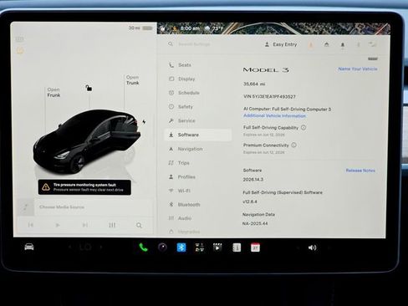Open Easy Entry driver profile
The height and width of the screenshot is (306, 408).
click(281, 44)
